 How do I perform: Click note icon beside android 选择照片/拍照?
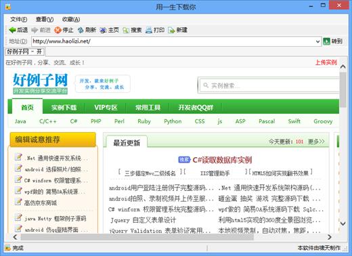(x=18, y=168)
